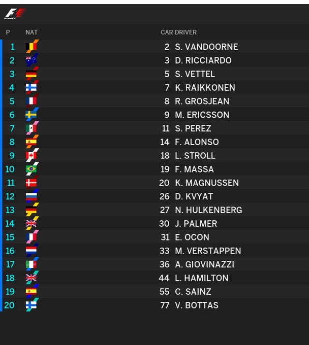Select driver L. HAMILTON
The image size is (309, 345).
tap(201, 278)
